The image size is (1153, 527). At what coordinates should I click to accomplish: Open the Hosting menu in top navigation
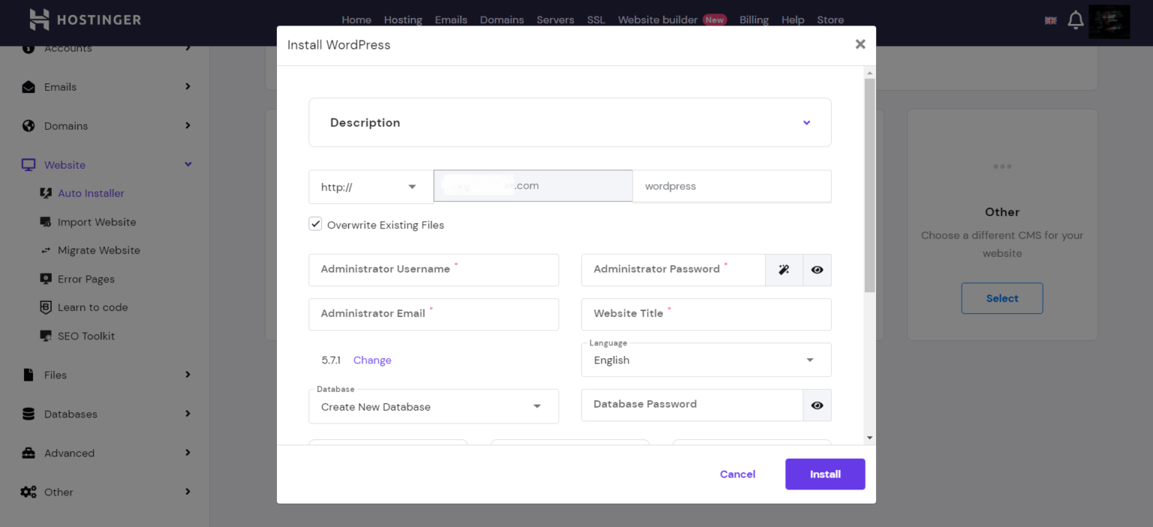pyautogui.click(x=403, y=20)
